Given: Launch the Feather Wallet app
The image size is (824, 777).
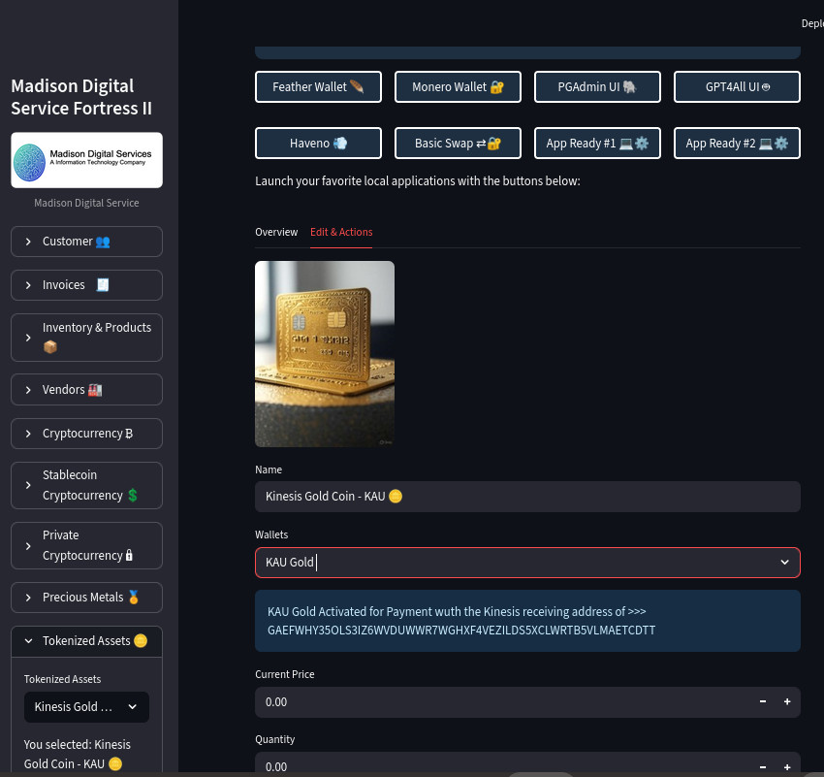Looking at the screenshot, I should (318, 86).
